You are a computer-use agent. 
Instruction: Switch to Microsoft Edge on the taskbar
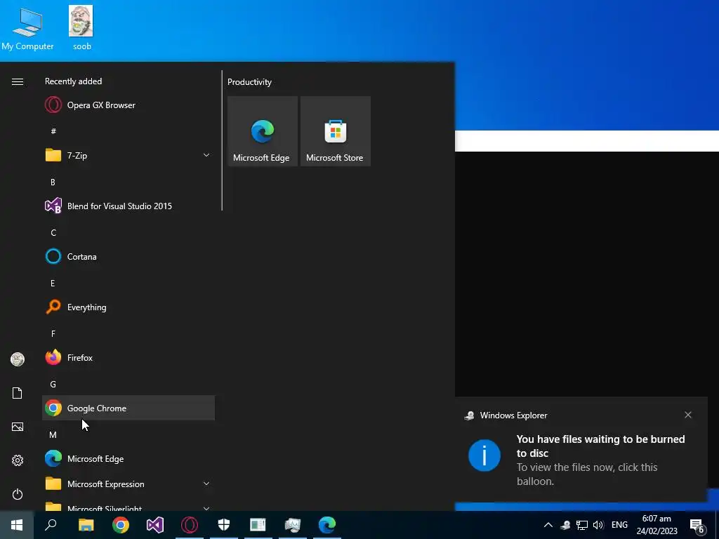coord(327,525)
